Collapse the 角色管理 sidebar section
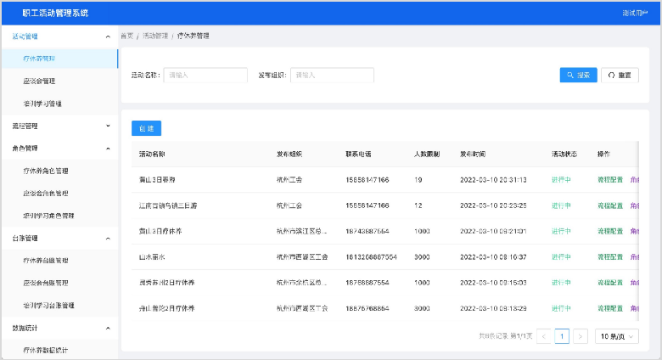Image resolution: width=662 pixels, height=360 pixels. (x=107, y=148)
